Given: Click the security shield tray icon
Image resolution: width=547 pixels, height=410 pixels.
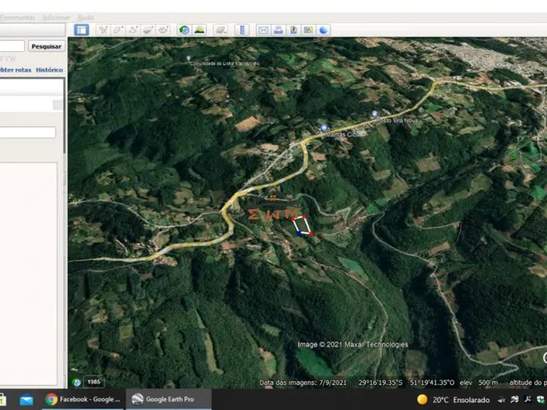Looking at the screenshot, I should pos(540,400).
